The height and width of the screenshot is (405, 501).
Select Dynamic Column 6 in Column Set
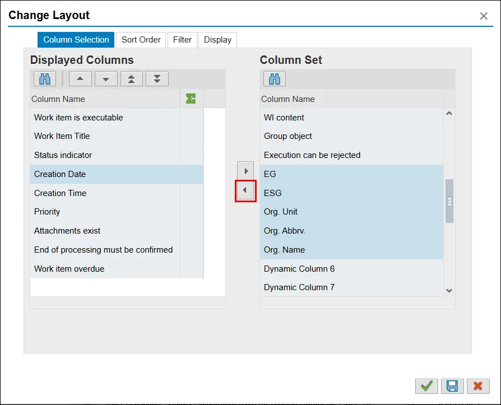pyautogui.click(x=299, y=269)
